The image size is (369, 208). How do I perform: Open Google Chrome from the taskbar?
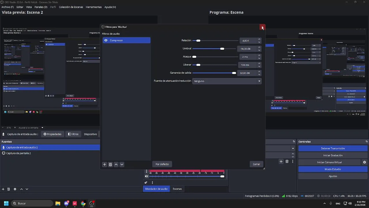click(83, 203)
